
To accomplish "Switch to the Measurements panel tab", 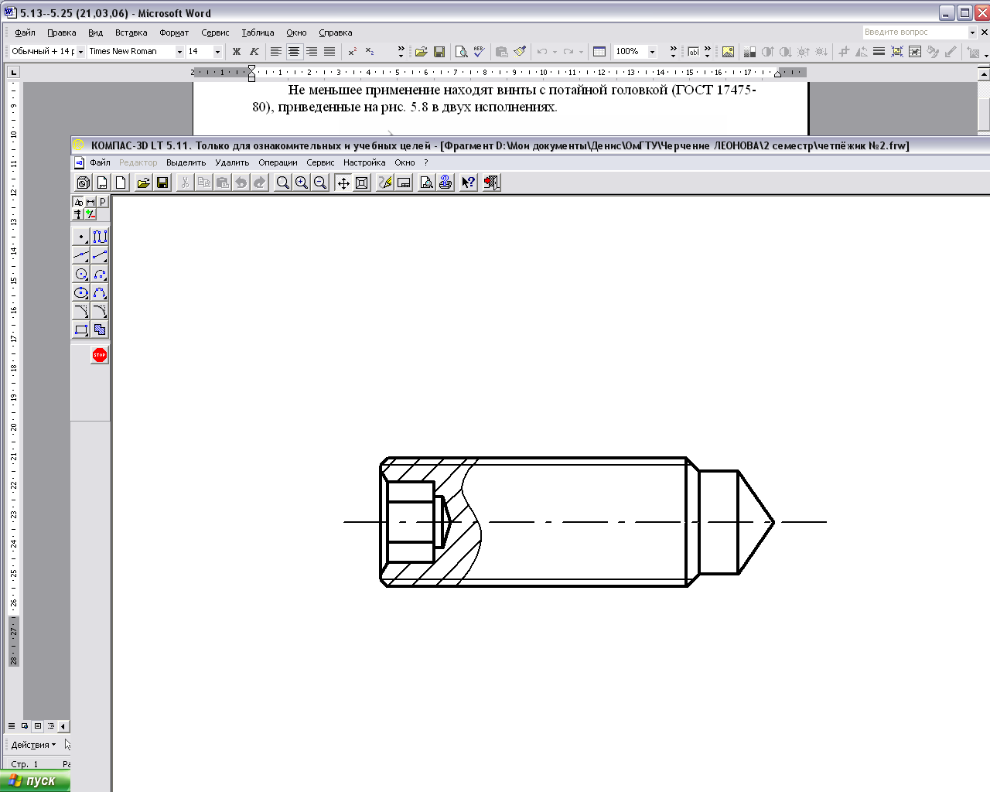I will pyautogui.click(x=78, y=214).
